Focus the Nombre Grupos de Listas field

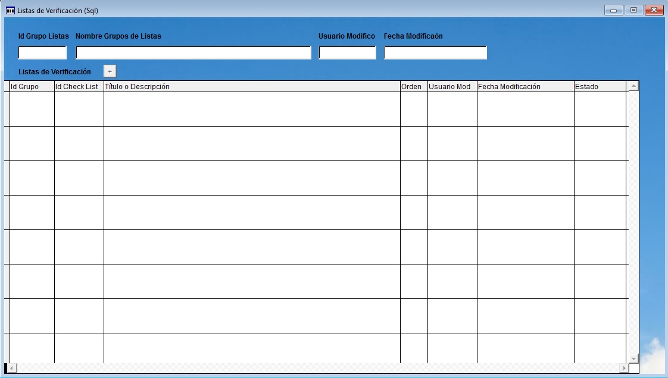[193, 53]
